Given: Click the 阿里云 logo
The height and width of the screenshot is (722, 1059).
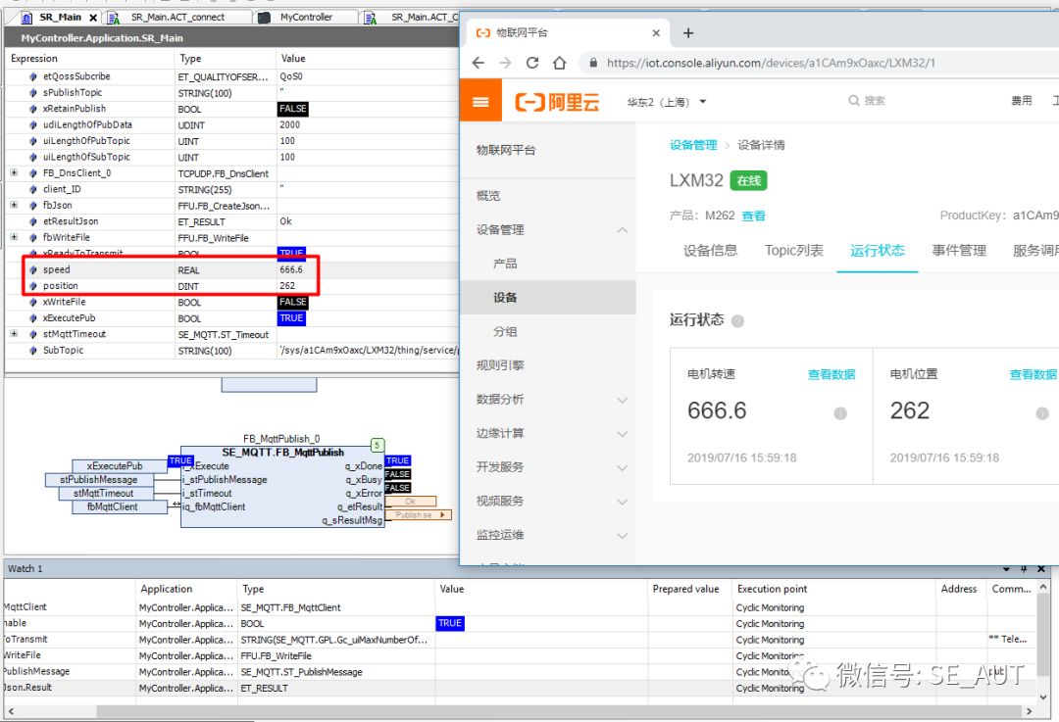Looking at the screenshot, I should pyautogui.click(x=556, y=101).
